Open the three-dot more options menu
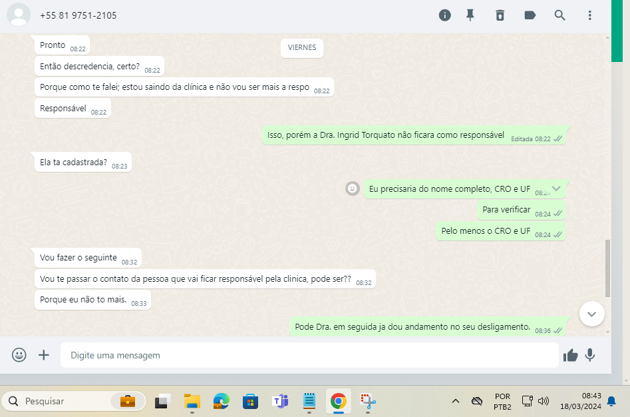Viewport: 630px width, 417px height. click(x=590, y=15)
